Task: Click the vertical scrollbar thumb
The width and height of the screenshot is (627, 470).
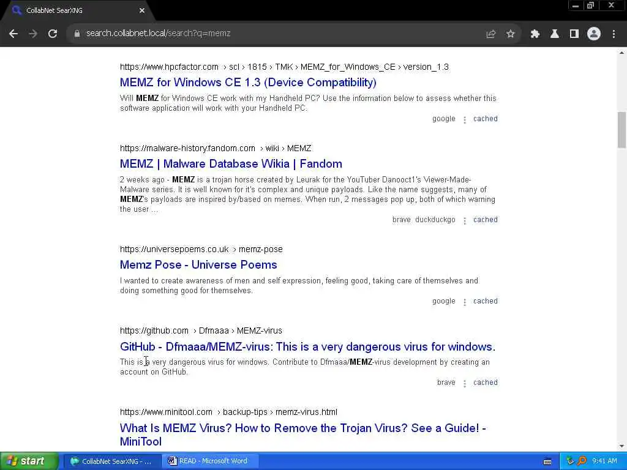Action: (621, 130)
